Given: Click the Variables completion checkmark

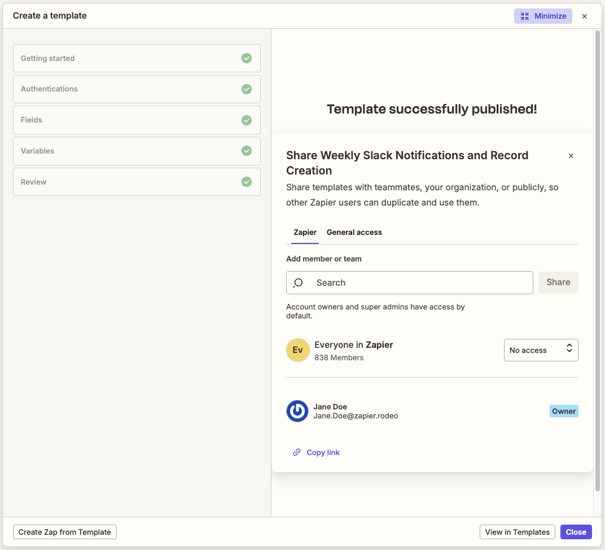Looking at the screenshot, I should point(247,151).
